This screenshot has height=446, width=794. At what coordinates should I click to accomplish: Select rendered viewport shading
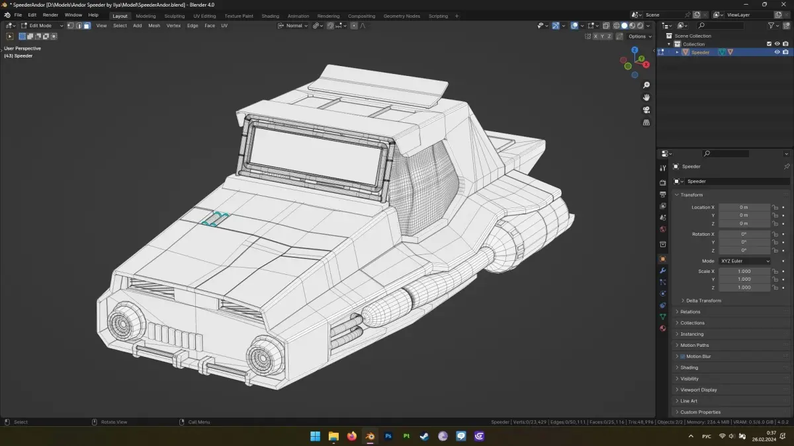pos(640,26)
